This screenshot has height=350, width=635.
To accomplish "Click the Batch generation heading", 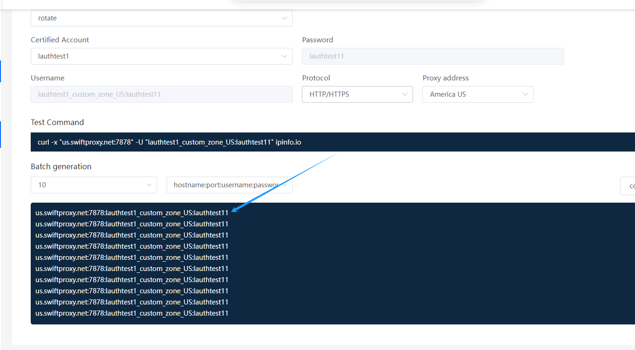I will [61, 166].
